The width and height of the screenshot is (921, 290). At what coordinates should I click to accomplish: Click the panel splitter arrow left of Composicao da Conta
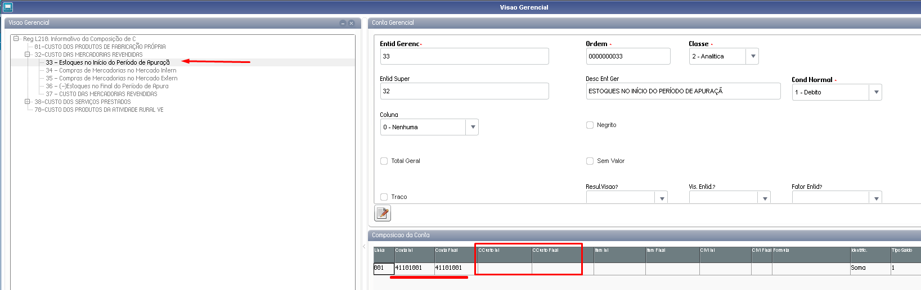tap(364, 246)
